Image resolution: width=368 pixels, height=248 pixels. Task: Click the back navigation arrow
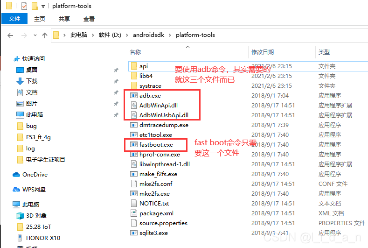10,35
